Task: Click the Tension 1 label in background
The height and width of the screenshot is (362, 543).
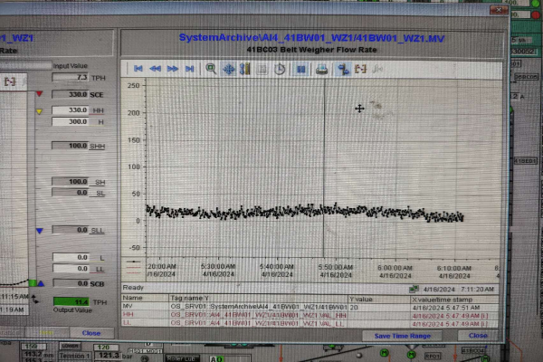Action: tap(74, 356)
